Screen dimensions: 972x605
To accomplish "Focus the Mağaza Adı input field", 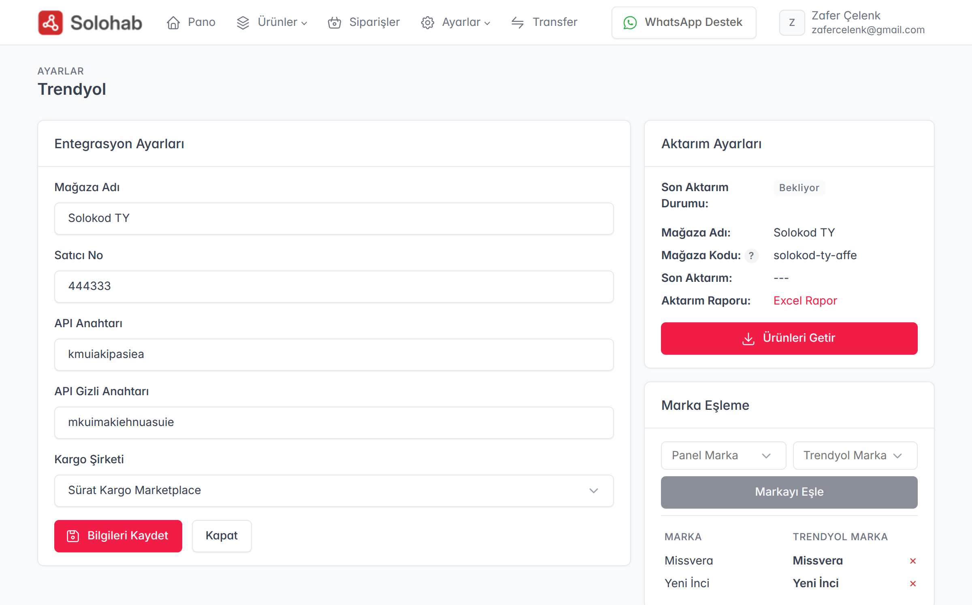I will (334, 218).
